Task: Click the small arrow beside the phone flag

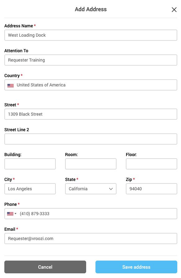Action: tap(15, 214)
